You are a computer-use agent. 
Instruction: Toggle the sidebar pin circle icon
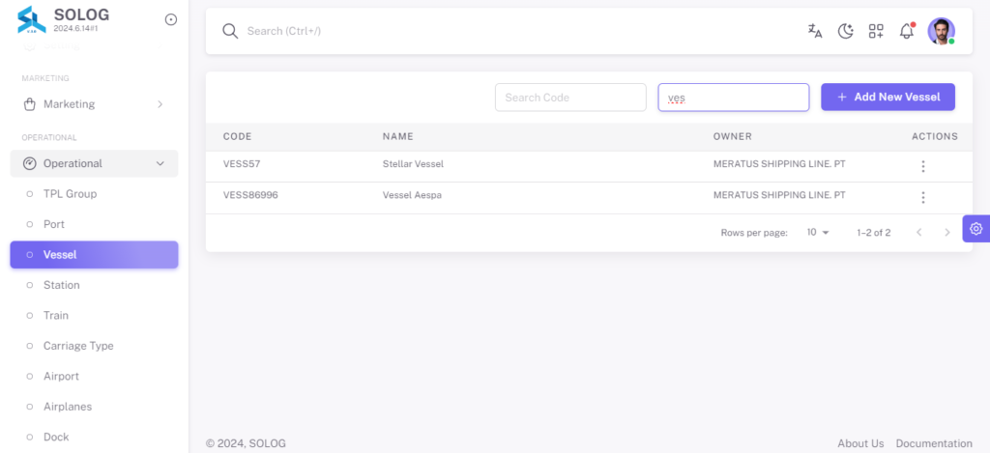(170, 19)
